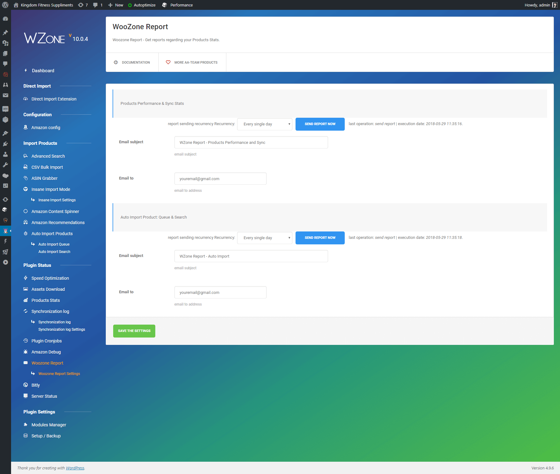Click the heart icon for AA-Team products
The height and width of the screenshot is (474, 560).
[168, 62]
